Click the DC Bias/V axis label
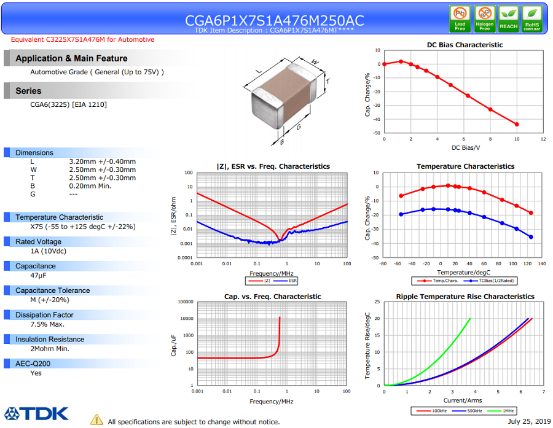The height and width of the screenshot is (428, 553). click(x=466, y=148)
